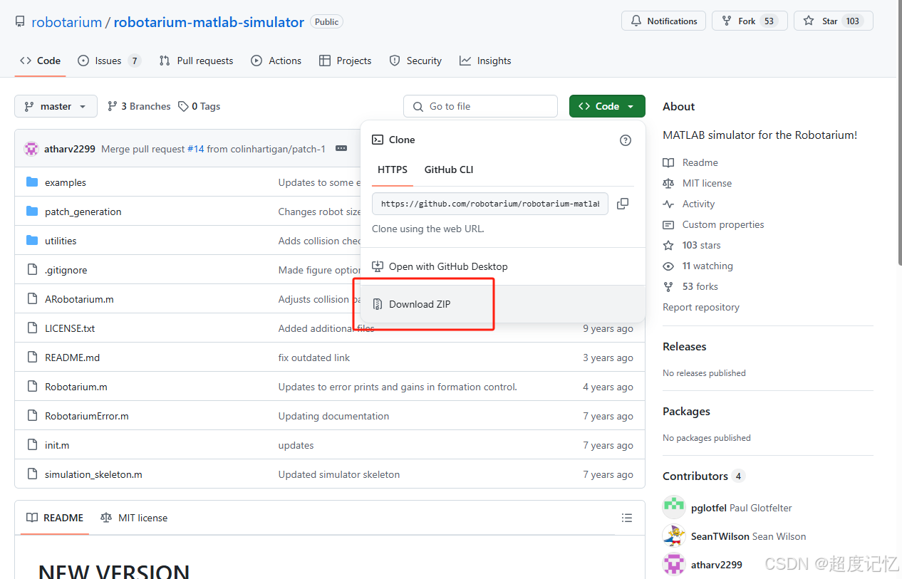Viewport: 902px width, 579px height.
Task: Click the utilities folder icon
Action: tap(32, 241)
